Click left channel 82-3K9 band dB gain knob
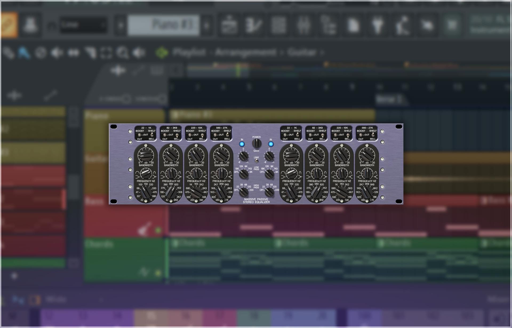Viewport: 512px width, 328px height. [x=171, y=155]
